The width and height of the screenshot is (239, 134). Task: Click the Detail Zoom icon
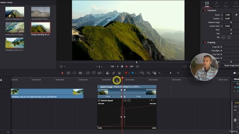tap(148, 73)
